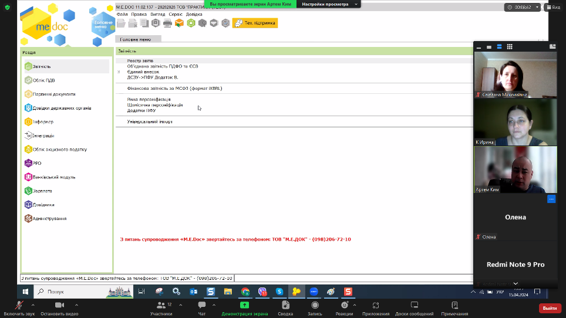566x318 pixels.
Task: Open ДСЗУ->ПФУ Додаток 8 entry
Action: (152, 77)
